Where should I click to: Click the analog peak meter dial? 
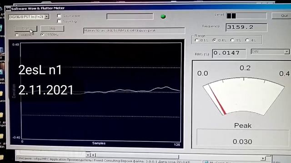[243, 96]
